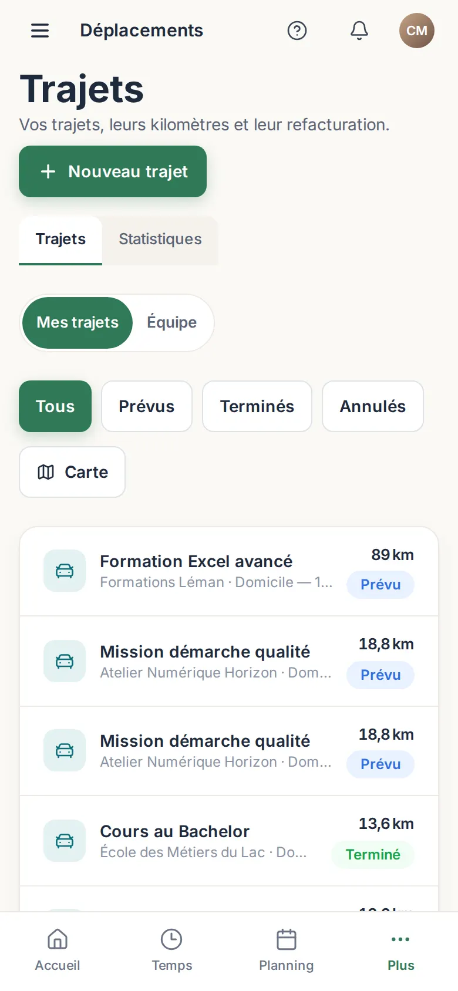
Task: Click the 89 km distance
Action: (x=392, y=555)
